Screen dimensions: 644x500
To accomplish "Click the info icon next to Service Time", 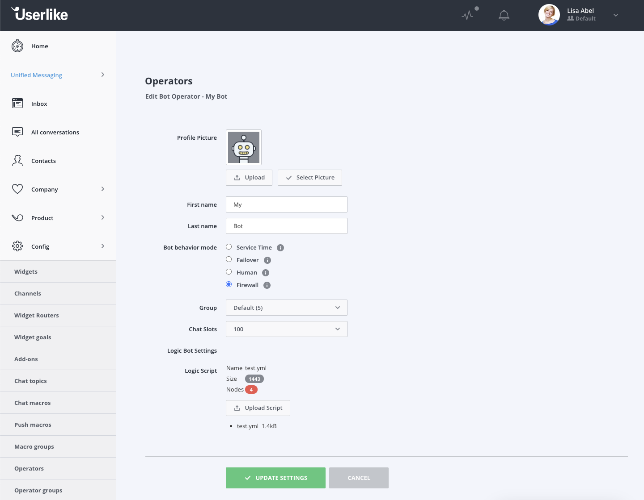I will point(280,248).
